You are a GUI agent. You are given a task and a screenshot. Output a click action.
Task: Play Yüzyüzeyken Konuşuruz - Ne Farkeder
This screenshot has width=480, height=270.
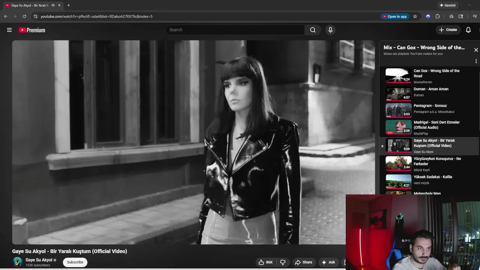(429, 164)
